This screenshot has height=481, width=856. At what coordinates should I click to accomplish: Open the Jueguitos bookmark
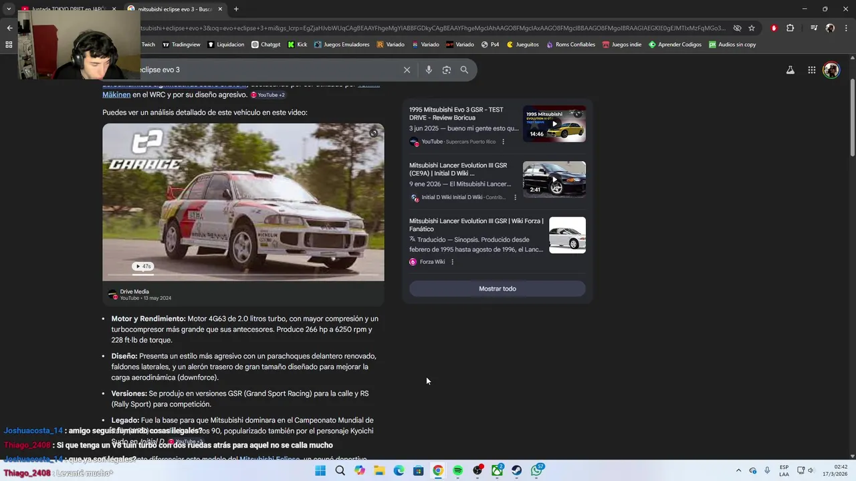[522, 45]
